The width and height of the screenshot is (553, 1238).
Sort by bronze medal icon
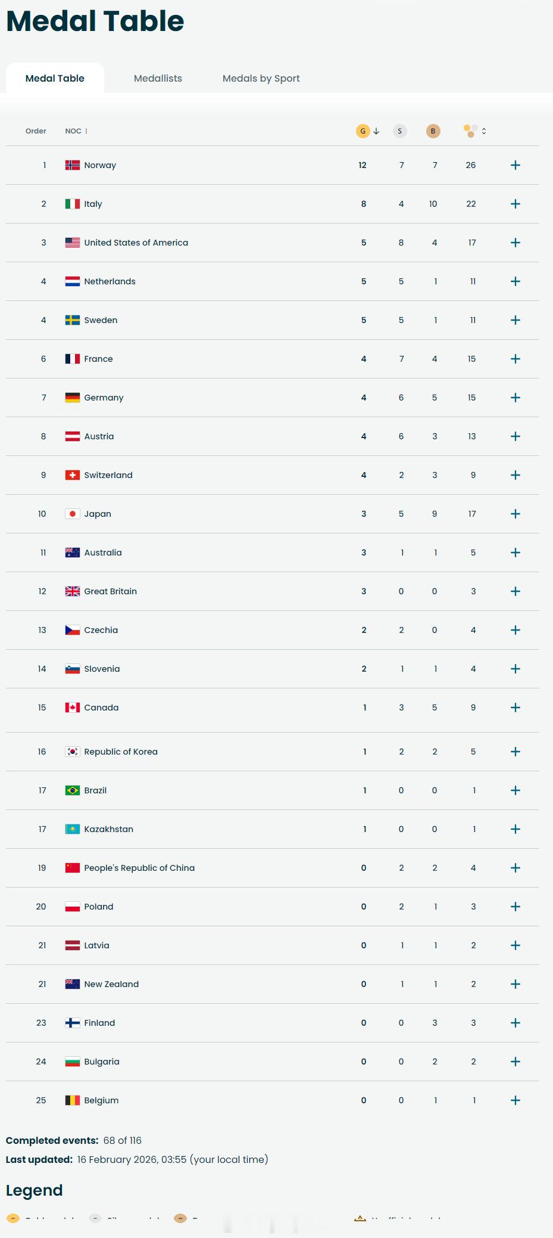point(433,131)
